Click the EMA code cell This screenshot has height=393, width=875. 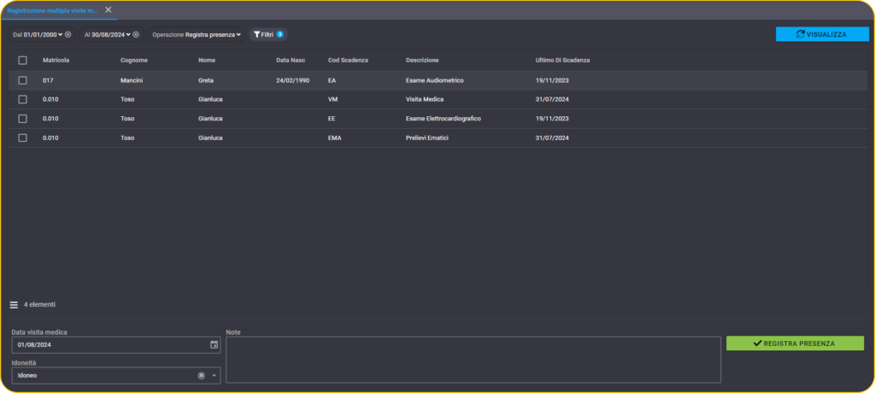point(334,138)
